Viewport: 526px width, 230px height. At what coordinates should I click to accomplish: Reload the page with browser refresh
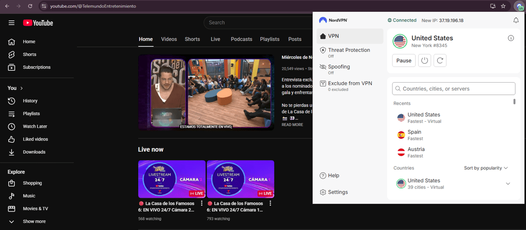tap(30, 6)
